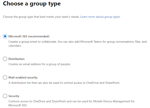Click text 'Choose the group type that best meets'
The image size is (150, 108).
tap(41, 17)
